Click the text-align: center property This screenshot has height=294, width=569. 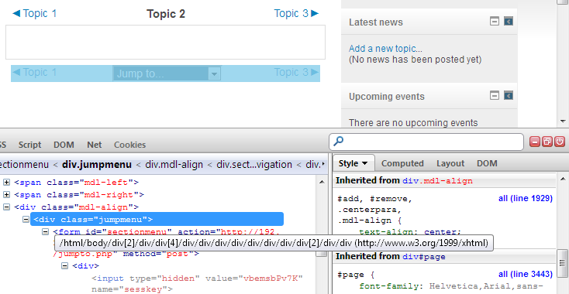pyautogui.click(x=410, y=232)
